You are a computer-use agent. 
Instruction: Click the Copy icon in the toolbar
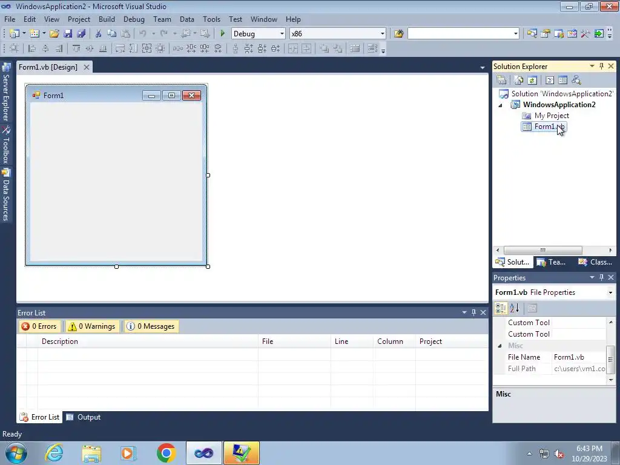112,34
